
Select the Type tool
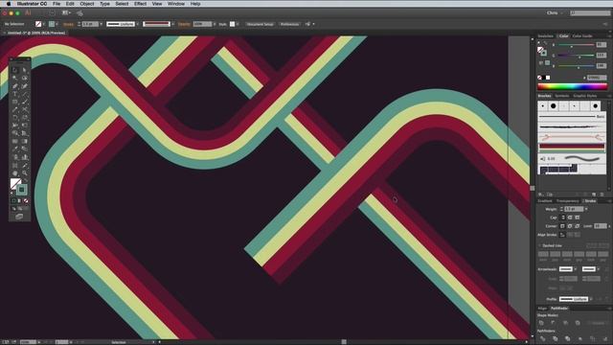pos(14,94)
